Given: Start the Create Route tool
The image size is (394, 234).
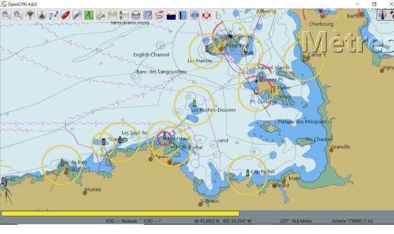Looking at the screenshot, I should click(x=54, y=15).
